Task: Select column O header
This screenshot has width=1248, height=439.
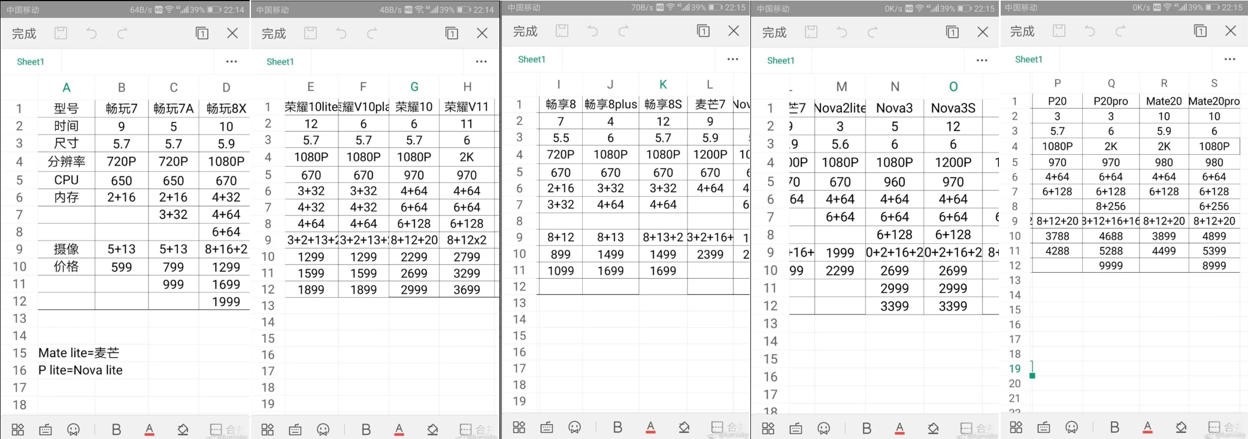Action: coord(953,87)
